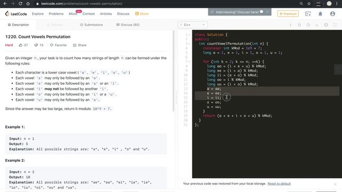Click code line 'return (a + e + i + o + u) % kMod;'
The image size is (342, 192).
point(237,116)
